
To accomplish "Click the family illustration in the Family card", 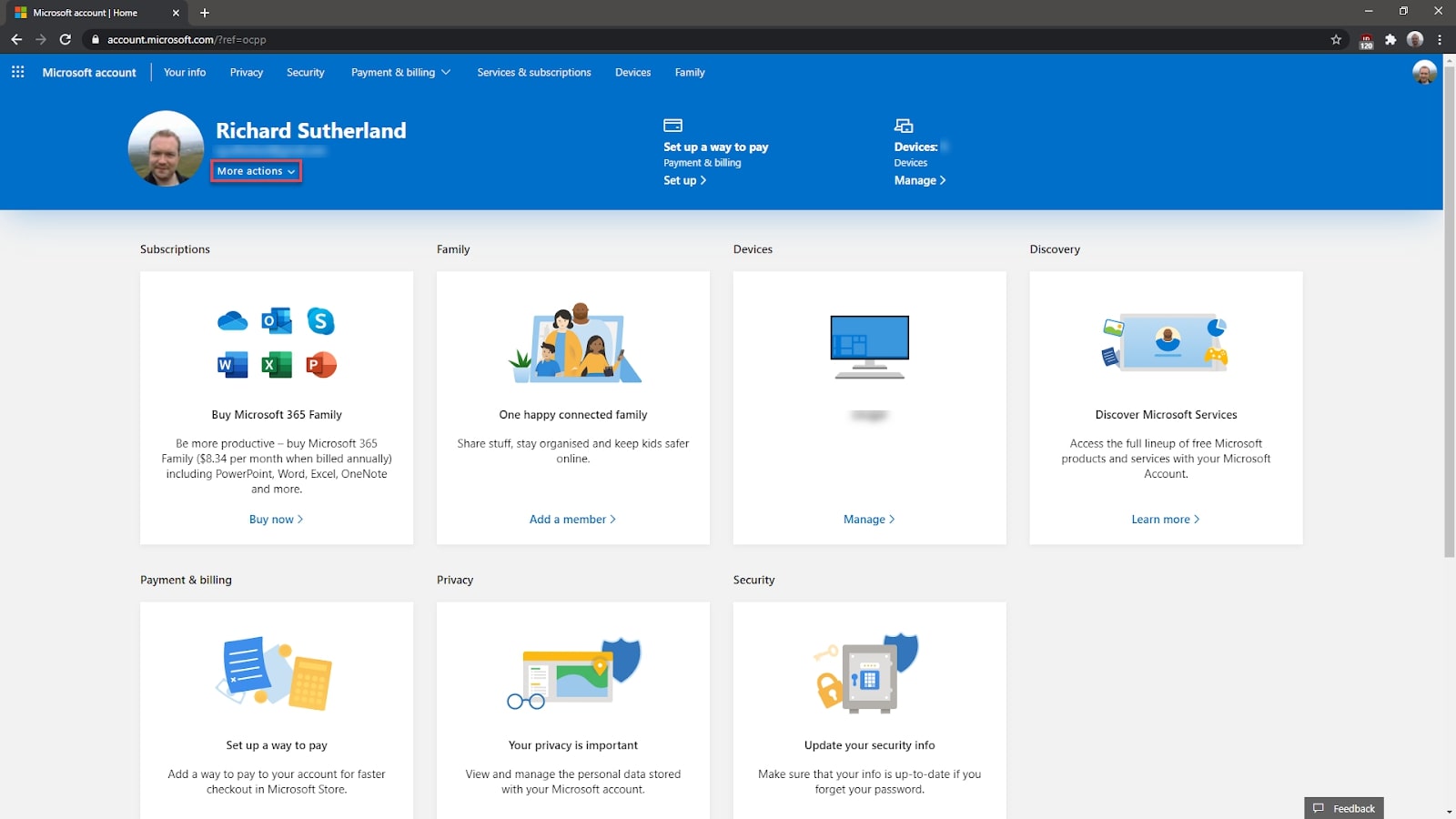I will coord(574,342).
